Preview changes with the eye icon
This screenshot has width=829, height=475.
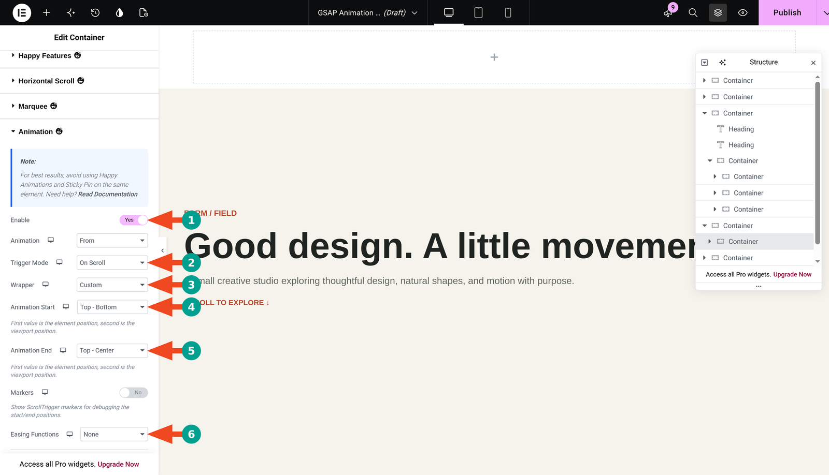[x=742, y=12]
